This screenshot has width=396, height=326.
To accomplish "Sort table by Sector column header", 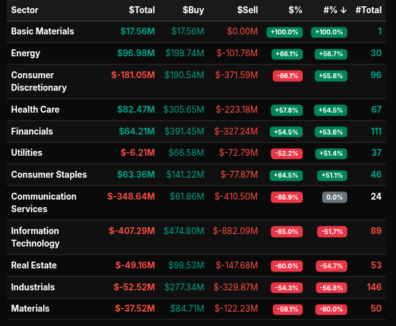I will (25, 10).
